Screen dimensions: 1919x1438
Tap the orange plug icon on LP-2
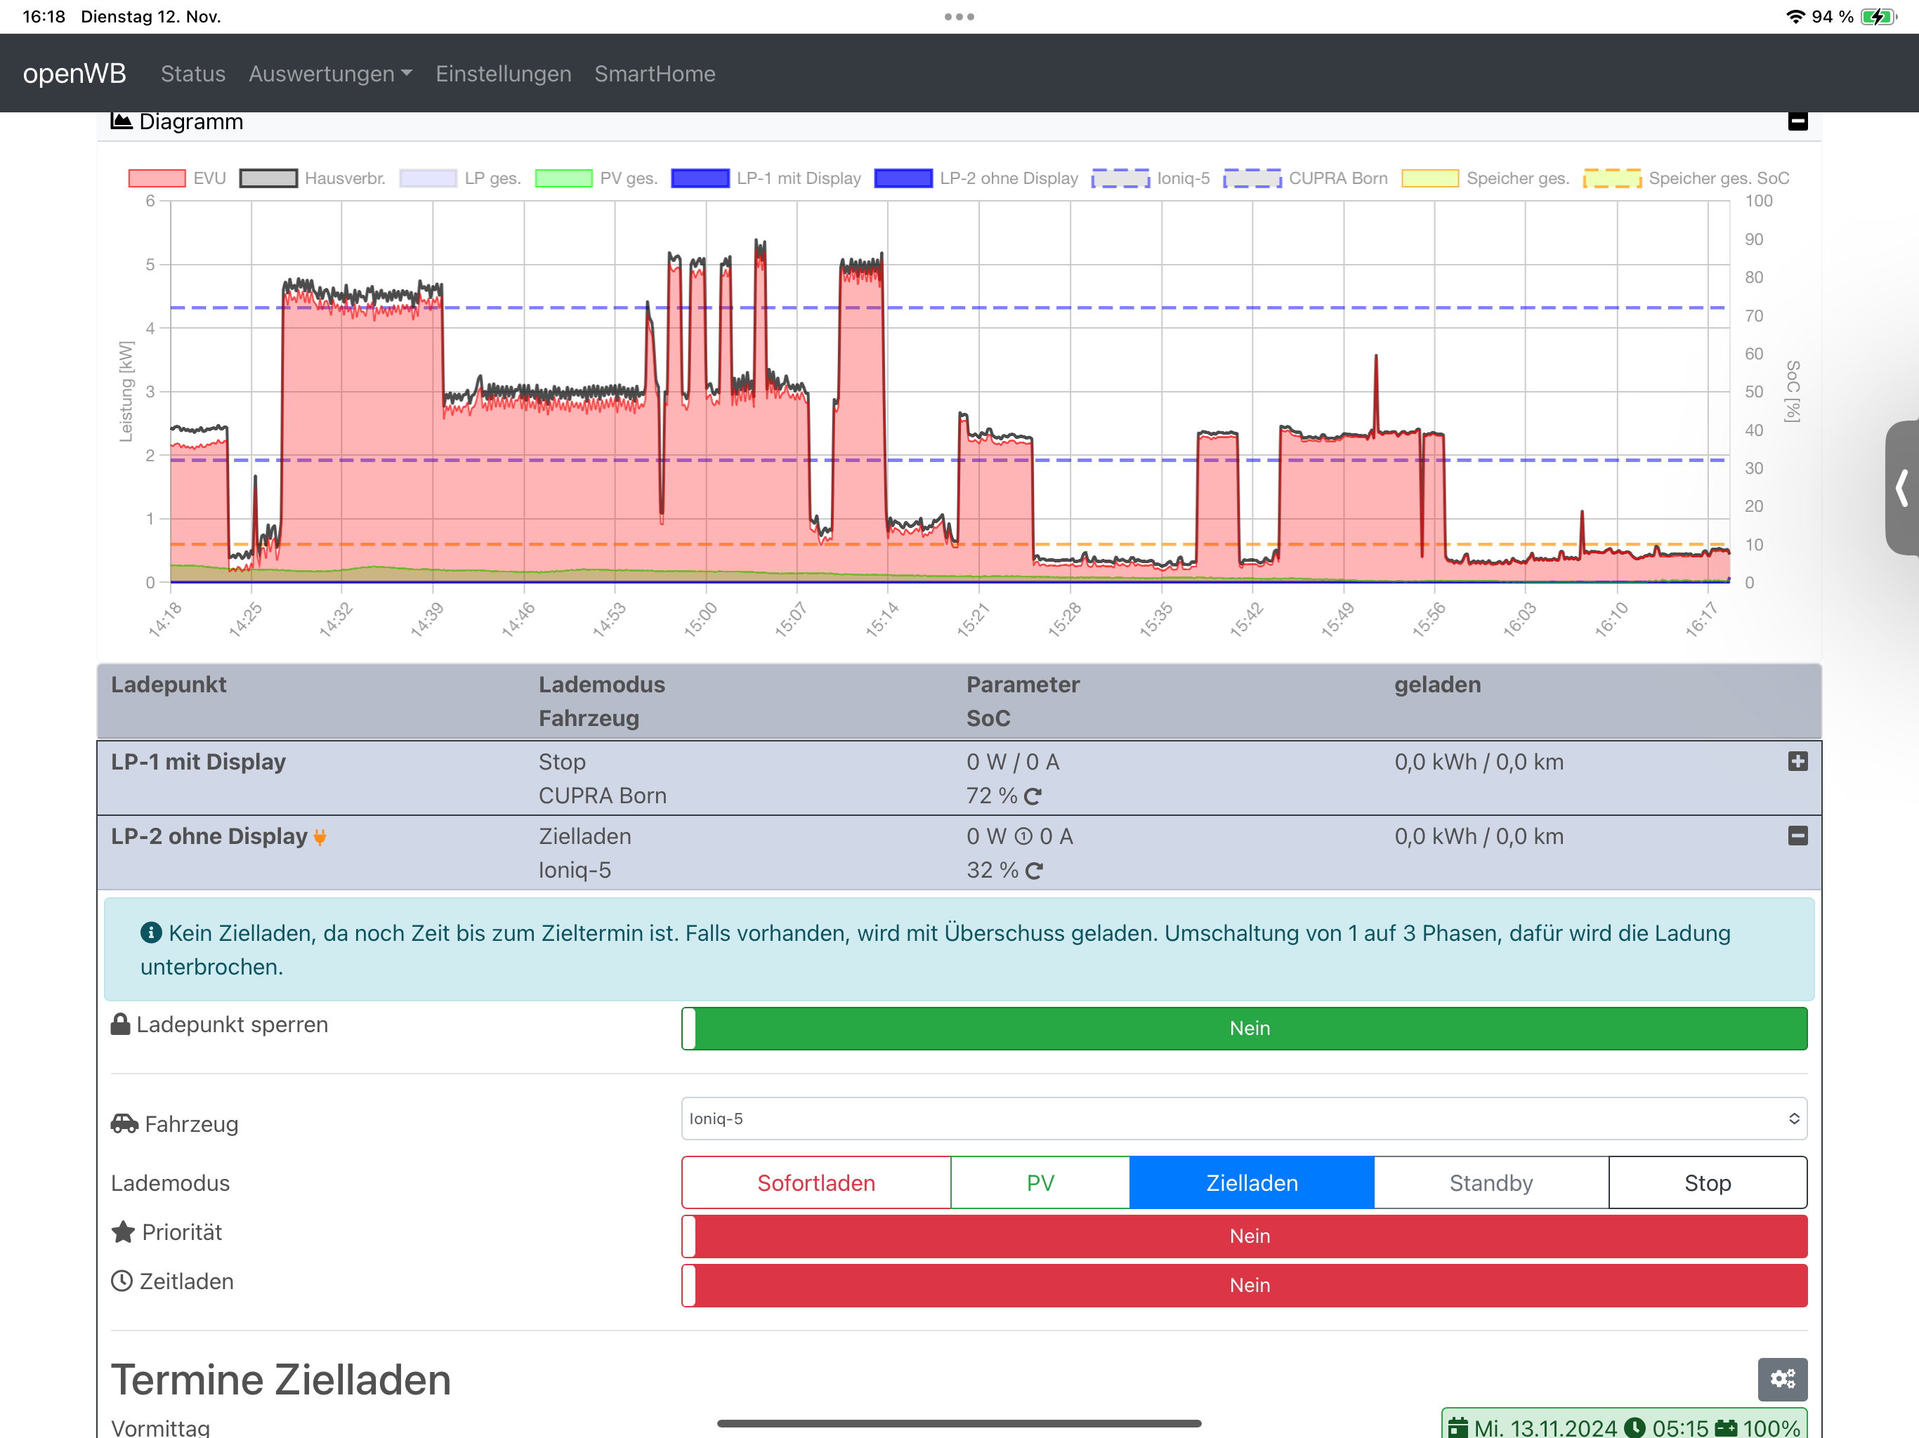pyautogui.click(x=320, y=837)
